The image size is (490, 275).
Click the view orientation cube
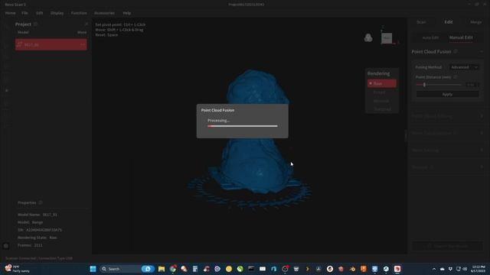tap(387, 38)
